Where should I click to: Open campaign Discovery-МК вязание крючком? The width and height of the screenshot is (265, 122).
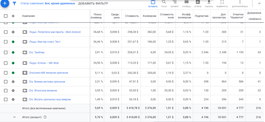(48, 73)
